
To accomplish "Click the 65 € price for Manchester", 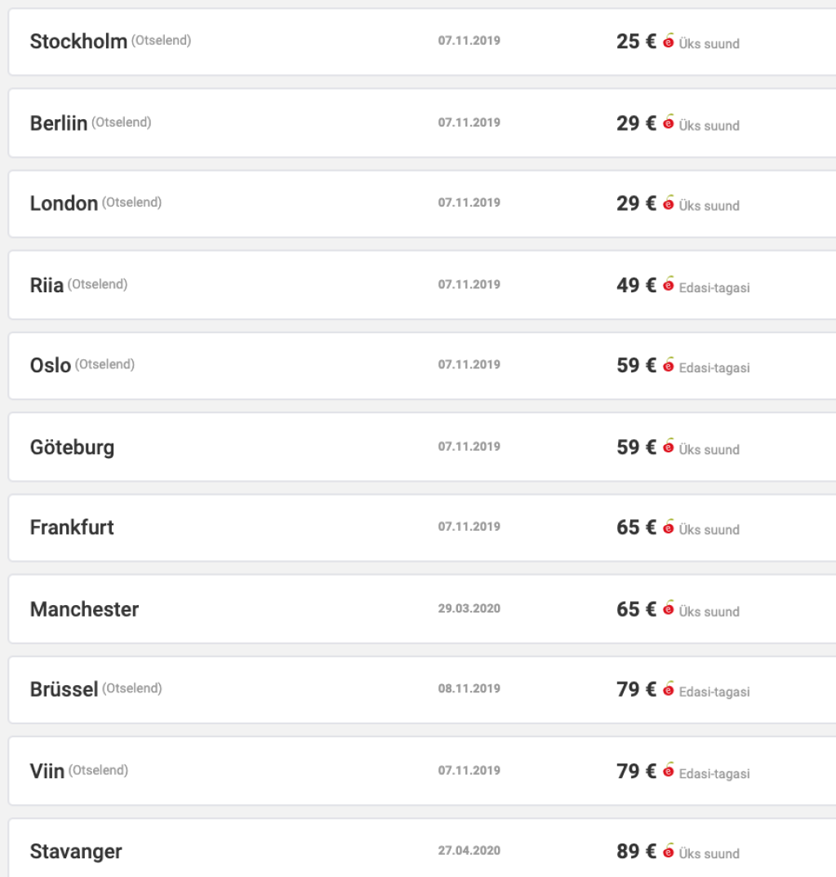I will click(x=636, y=609).
